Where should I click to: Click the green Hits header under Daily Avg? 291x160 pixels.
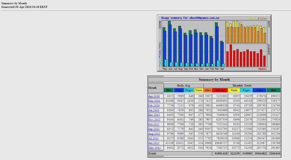coord(168,90)
